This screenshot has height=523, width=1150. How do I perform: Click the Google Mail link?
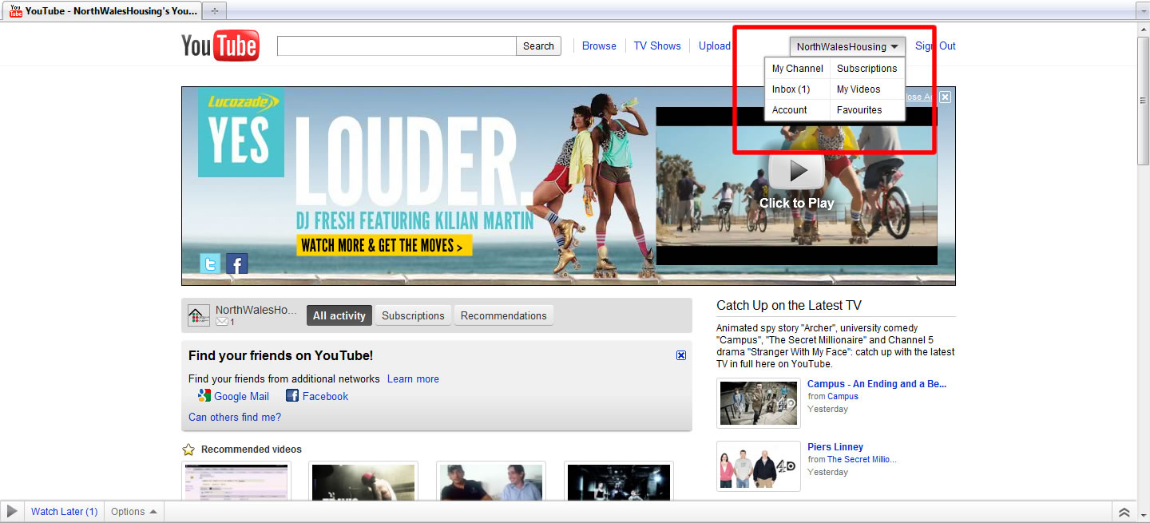[x=241, y=396]
